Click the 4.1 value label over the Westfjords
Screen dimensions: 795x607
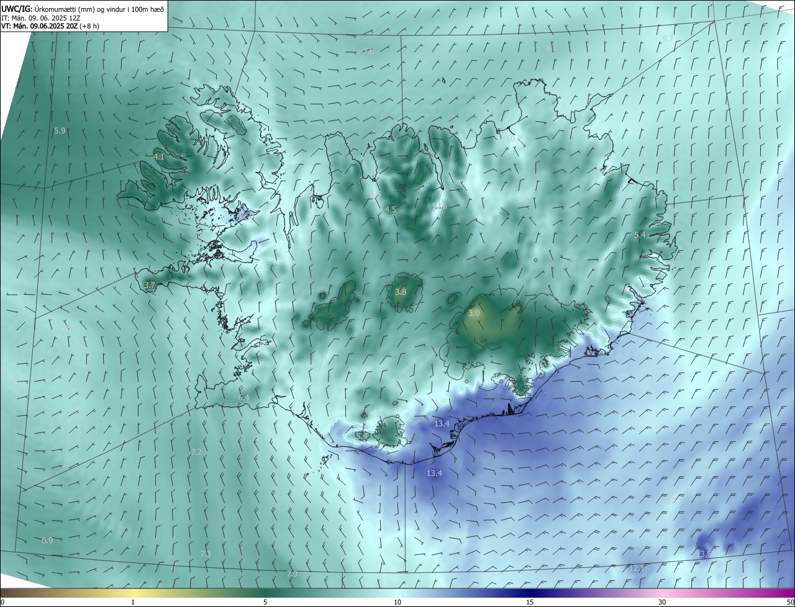click(x=159, y=157)
